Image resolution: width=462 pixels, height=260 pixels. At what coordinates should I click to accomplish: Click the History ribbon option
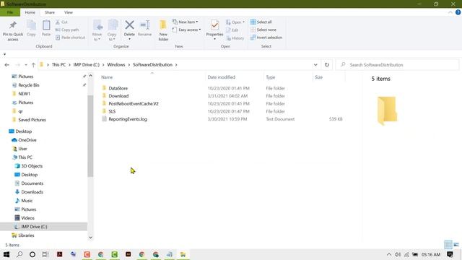[235, 38]
